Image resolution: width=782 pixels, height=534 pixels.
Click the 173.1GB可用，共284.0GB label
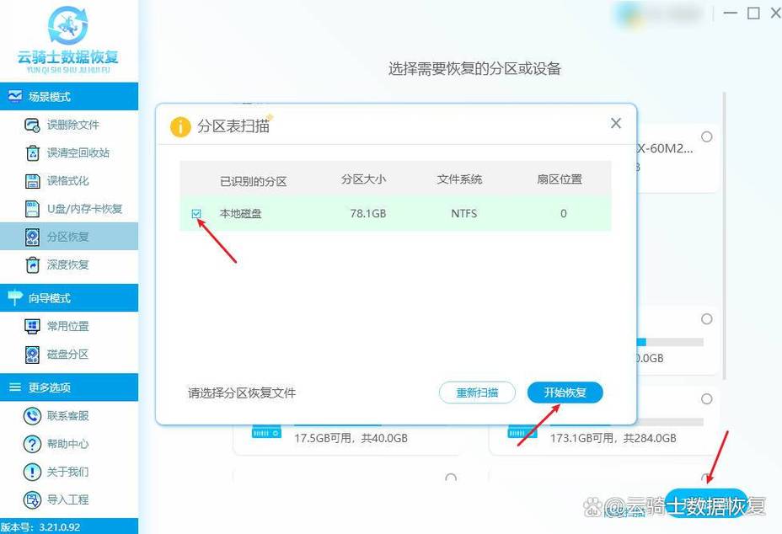tap(613, 438)
